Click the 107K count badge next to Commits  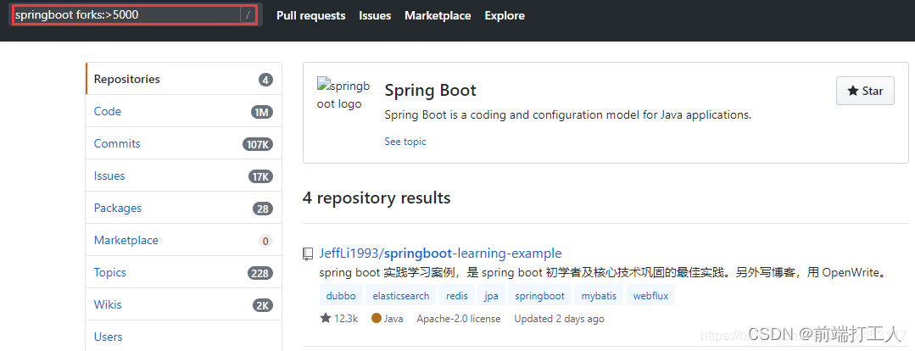(x=258, y=144)
